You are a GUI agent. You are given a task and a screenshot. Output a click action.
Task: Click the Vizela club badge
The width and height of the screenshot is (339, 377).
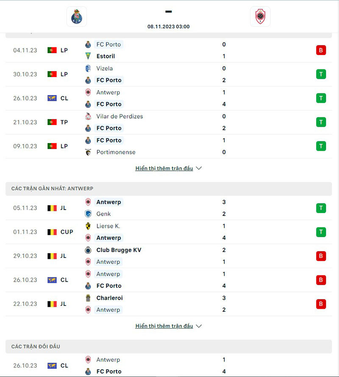(x=88, y=68)
